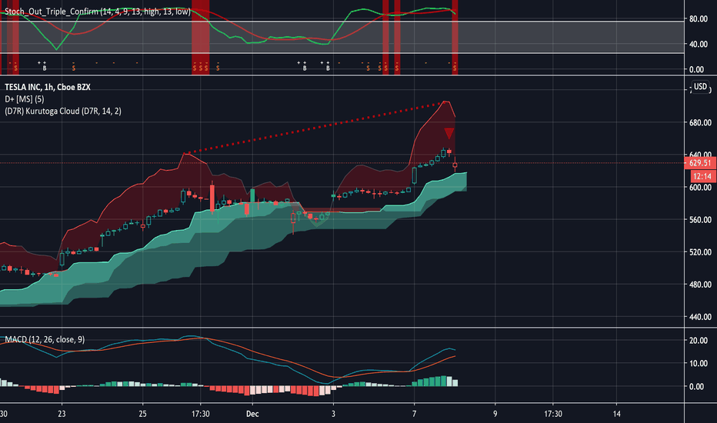The width and height of the screenshot is (717, 423).
Task: Click the MACD (12, 26, close, 9) indicator title
Action: 45,339
